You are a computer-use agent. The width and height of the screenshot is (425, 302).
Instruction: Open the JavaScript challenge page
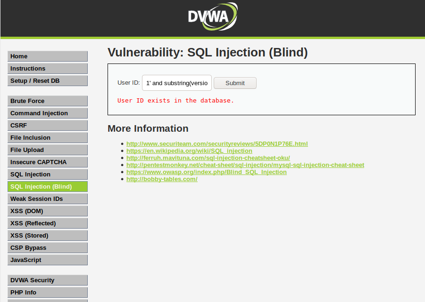click(47, 260)
